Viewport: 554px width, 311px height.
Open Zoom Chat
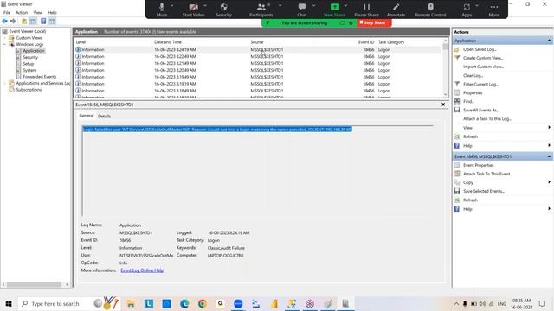pos(302,10)
